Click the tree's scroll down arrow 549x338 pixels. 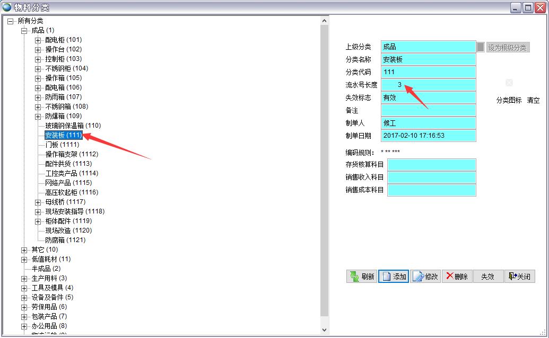click(x=325, y=330)
